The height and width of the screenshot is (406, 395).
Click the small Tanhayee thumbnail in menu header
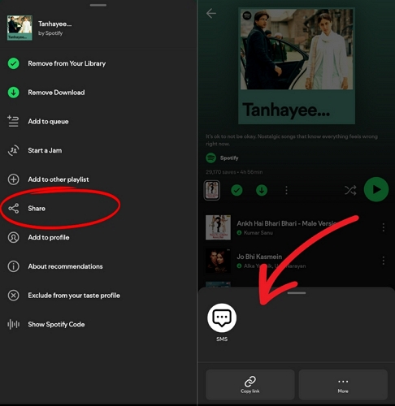(x=20, y=28)
